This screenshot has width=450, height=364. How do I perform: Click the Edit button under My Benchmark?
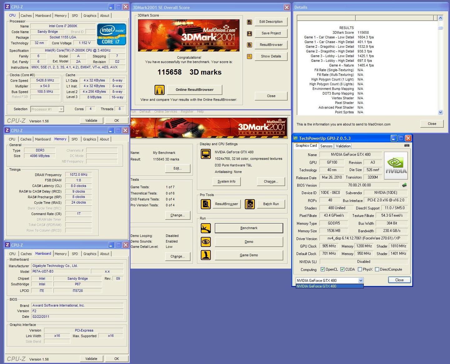pyautogui.click(x=178, y=168)
